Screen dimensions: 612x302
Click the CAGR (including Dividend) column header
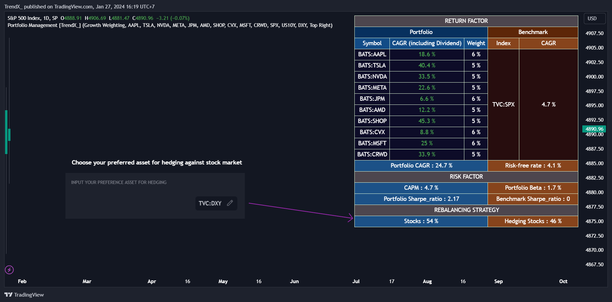click(427, 43)
